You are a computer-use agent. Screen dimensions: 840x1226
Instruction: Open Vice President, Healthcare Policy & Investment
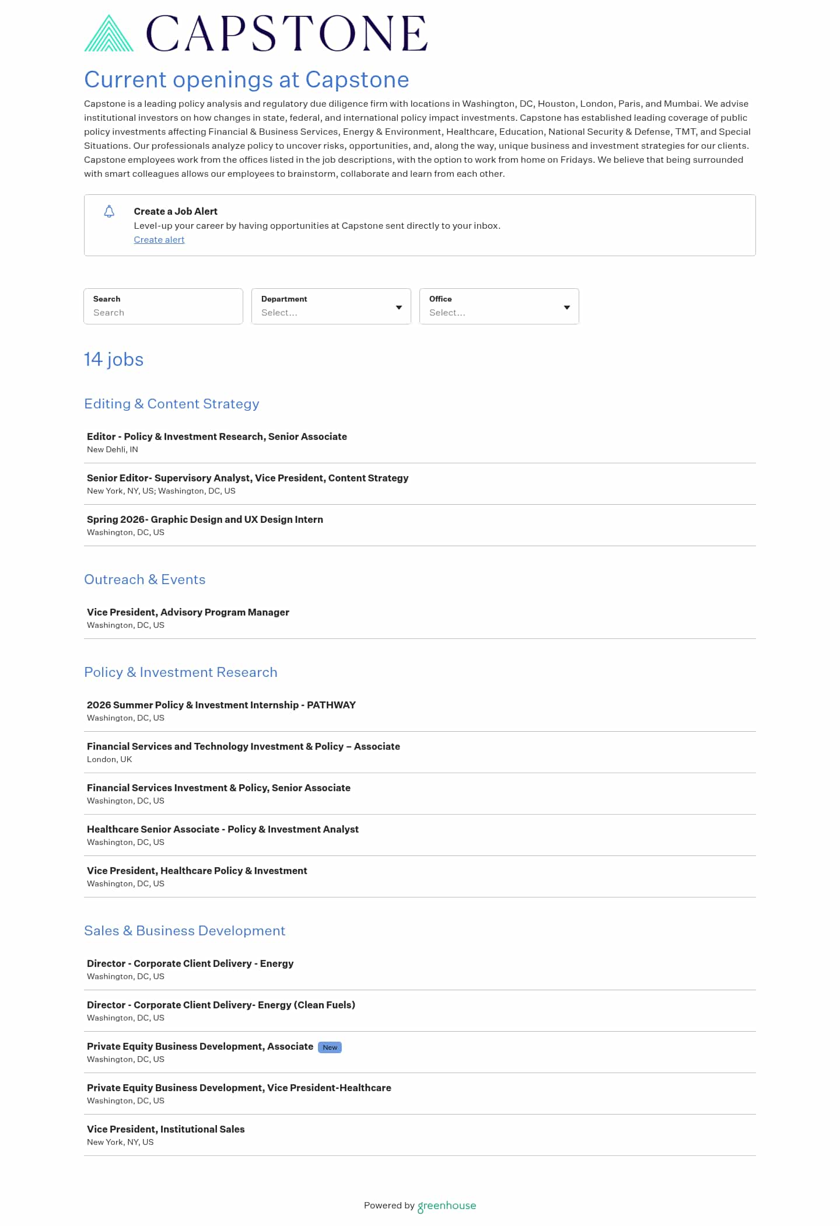coord(197,871)
